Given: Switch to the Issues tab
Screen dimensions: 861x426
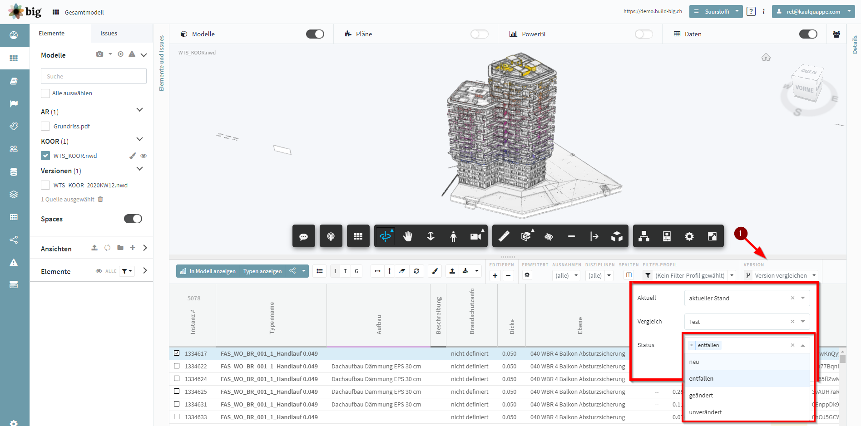Looking at the screenshot, I should click(x=109, y=34).
